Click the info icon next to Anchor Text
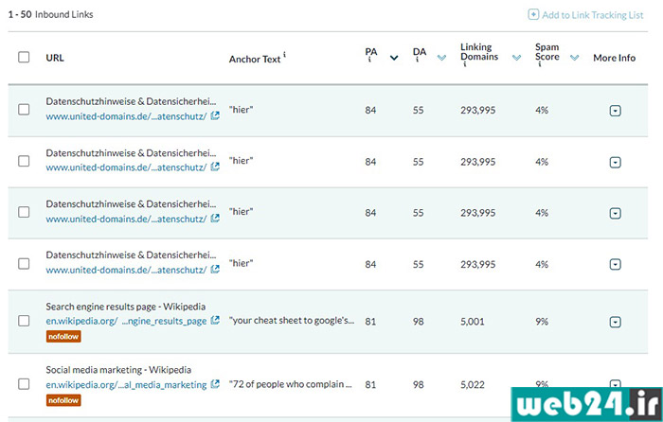Viewport: 663px width, 422px height. (284, 54)
